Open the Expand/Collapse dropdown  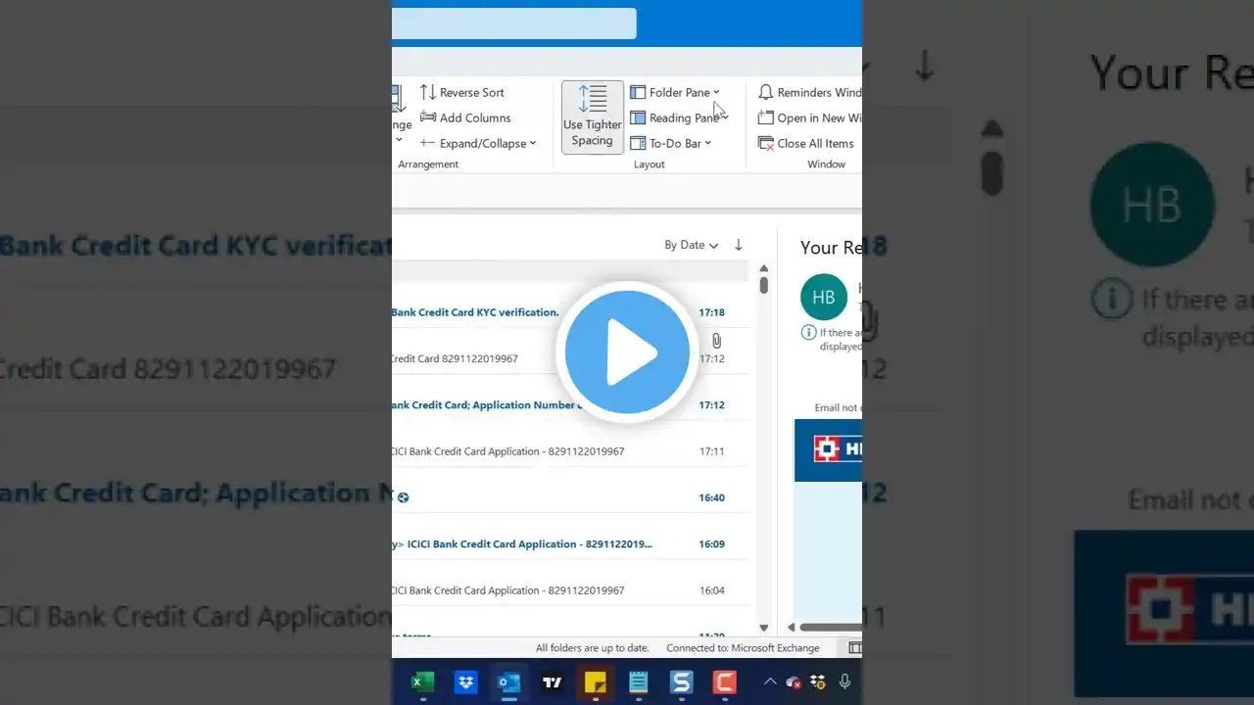coord(478,143)
